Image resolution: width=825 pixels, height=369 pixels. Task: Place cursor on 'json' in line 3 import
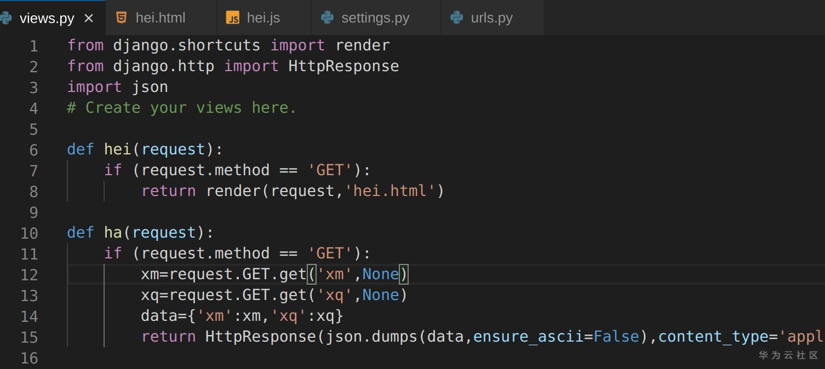click(150, 87)
